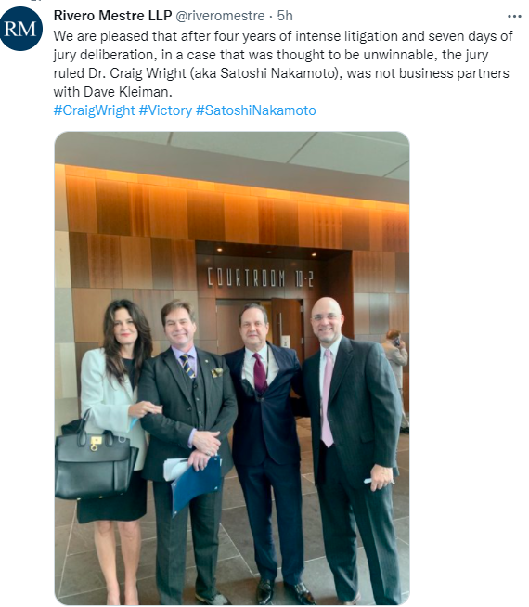
Task: Click the text line mentioning Dave Kleiman
Action: (x=112, y=92)
